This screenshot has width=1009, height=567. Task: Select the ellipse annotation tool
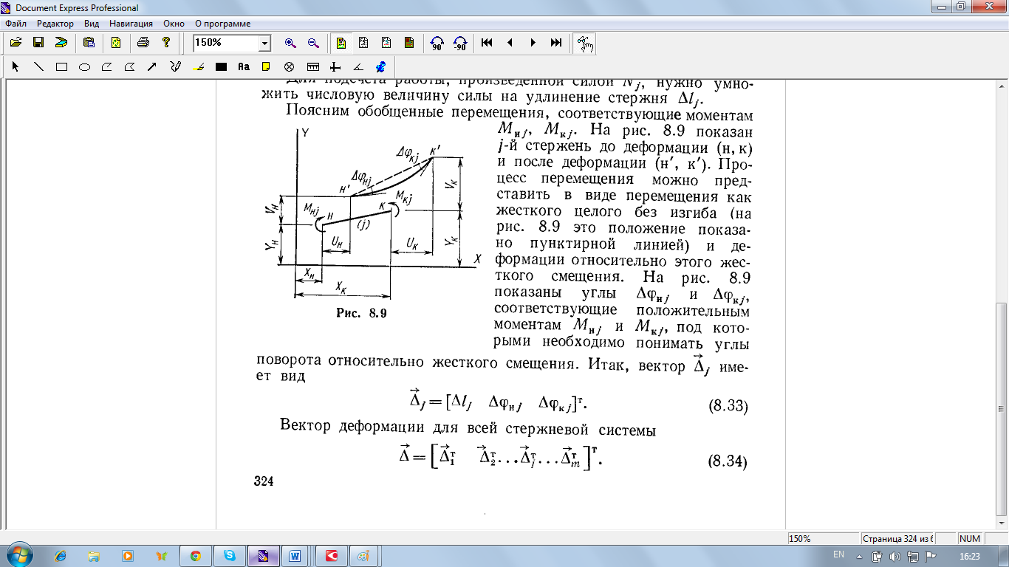click(x=84, y=66)
